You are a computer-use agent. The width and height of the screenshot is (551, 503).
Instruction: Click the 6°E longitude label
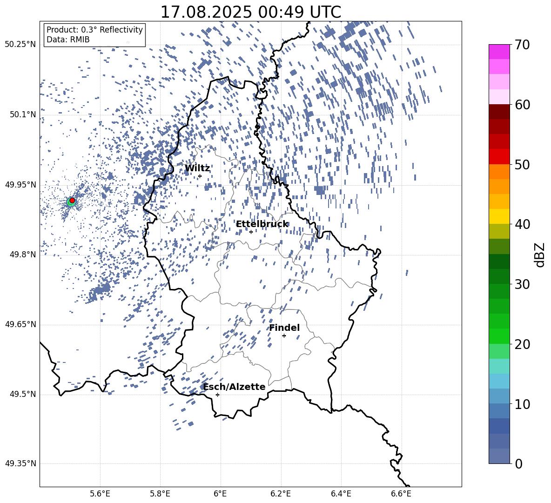[x=220, y=494]
